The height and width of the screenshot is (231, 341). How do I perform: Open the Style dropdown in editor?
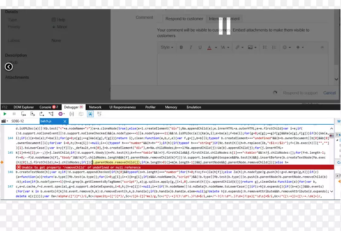click(167, 47)
